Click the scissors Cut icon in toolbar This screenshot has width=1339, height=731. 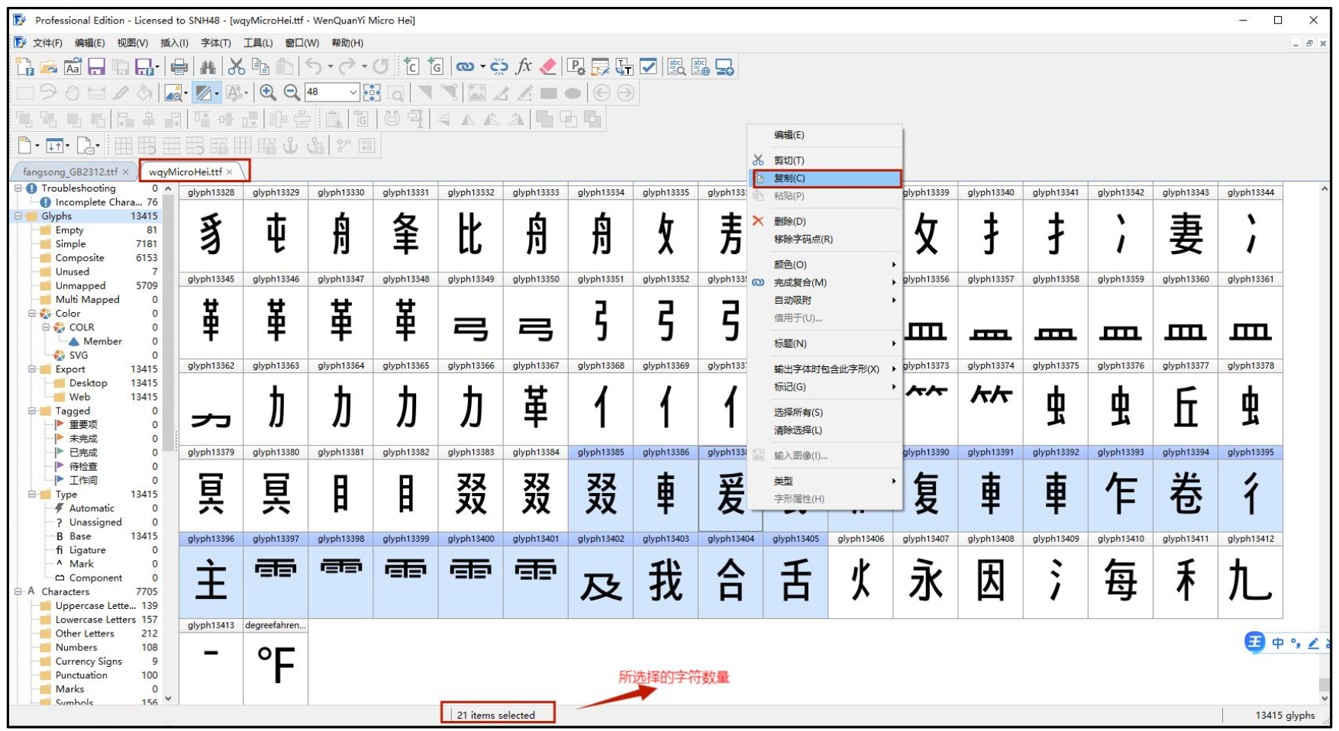[237, 67]
